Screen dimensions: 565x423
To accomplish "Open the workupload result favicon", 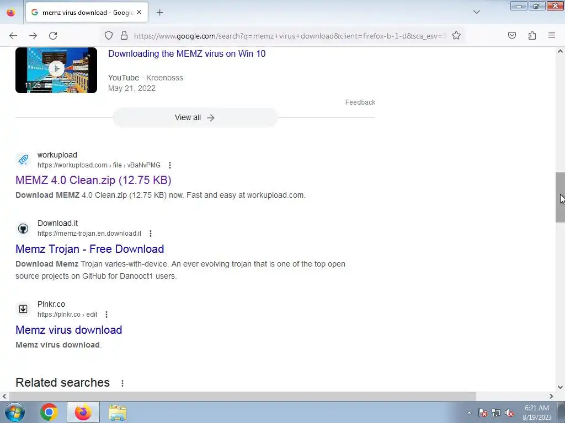I will (x=23, y=160).
